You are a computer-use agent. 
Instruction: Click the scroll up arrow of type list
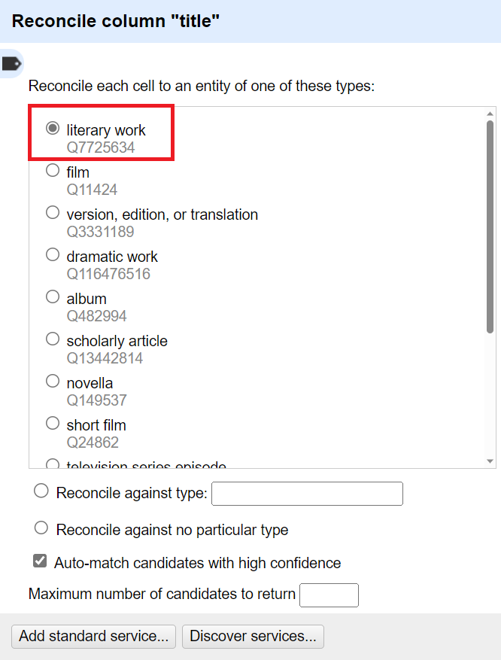coord(490,114)
